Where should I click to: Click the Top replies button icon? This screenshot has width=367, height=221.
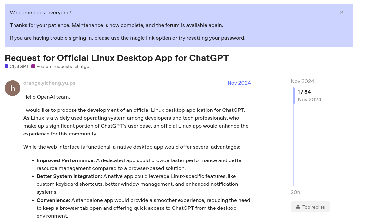pos(298,207)
